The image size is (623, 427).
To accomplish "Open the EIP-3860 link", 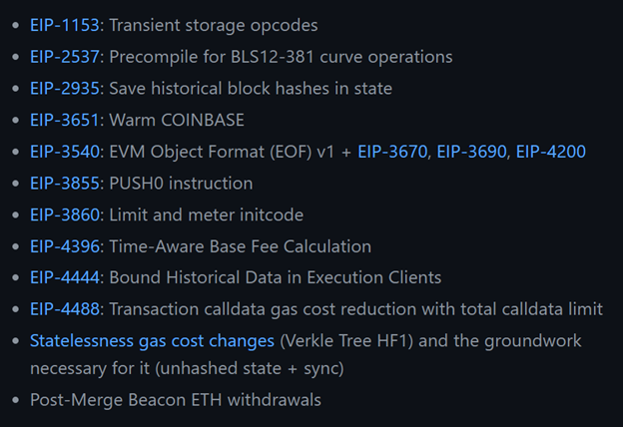I will (64, 214).
